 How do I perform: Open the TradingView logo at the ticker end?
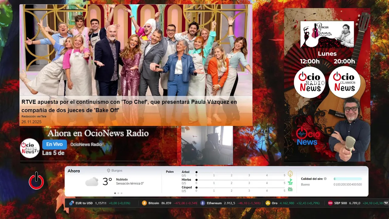click(386, 203)
